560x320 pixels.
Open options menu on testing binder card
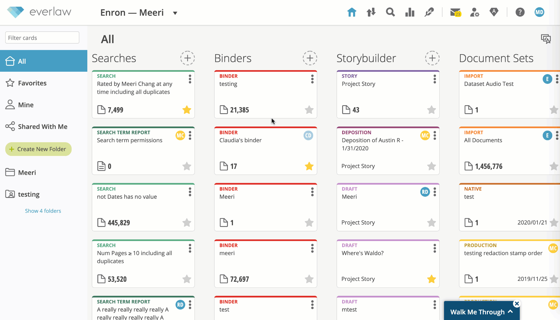312,79
